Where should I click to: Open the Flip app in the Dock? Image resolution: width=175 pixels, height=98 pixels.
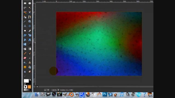tap(139, 94)
